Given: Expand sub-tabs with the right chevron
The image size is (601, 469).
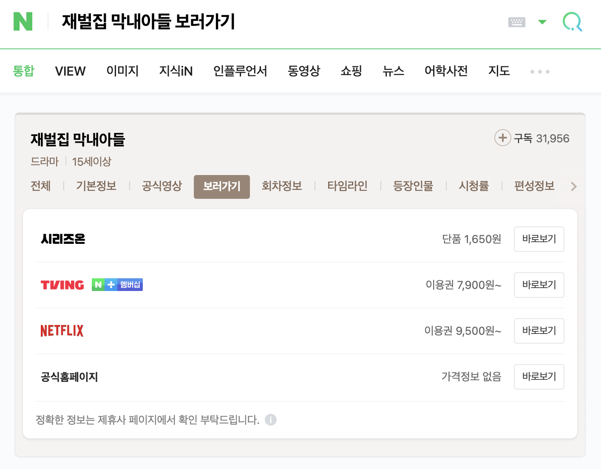Looking at the screenshot, I should 573,186.
